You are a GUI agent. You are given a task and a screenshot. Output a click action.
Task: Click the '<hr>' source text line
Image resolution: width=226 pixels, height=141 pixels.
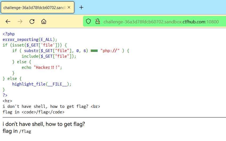(7, 101)
